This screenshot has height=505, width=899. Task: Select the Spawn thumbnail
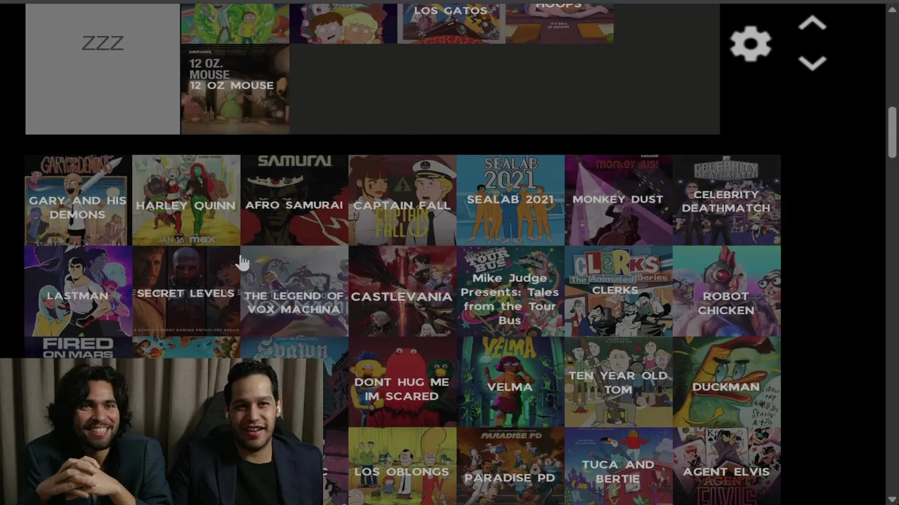click(294, 348)
